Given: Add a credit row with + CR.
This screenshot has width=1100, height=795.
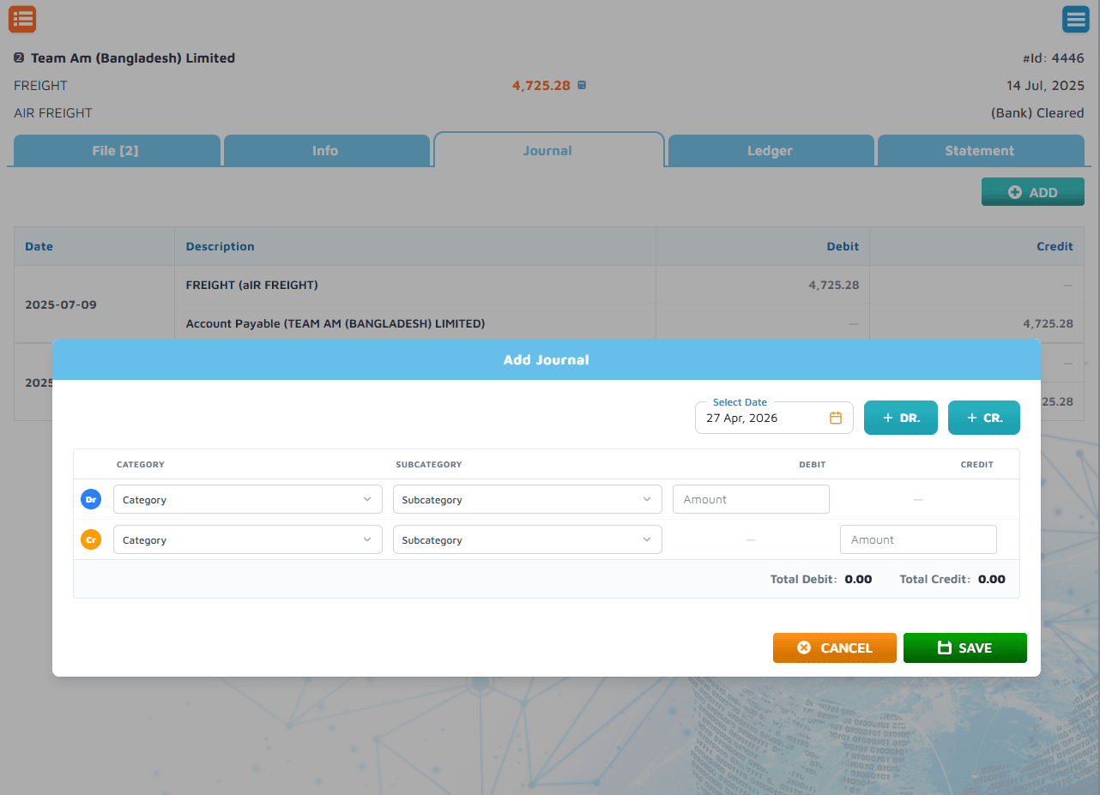Looking at the screenshot, I should 984,418.
